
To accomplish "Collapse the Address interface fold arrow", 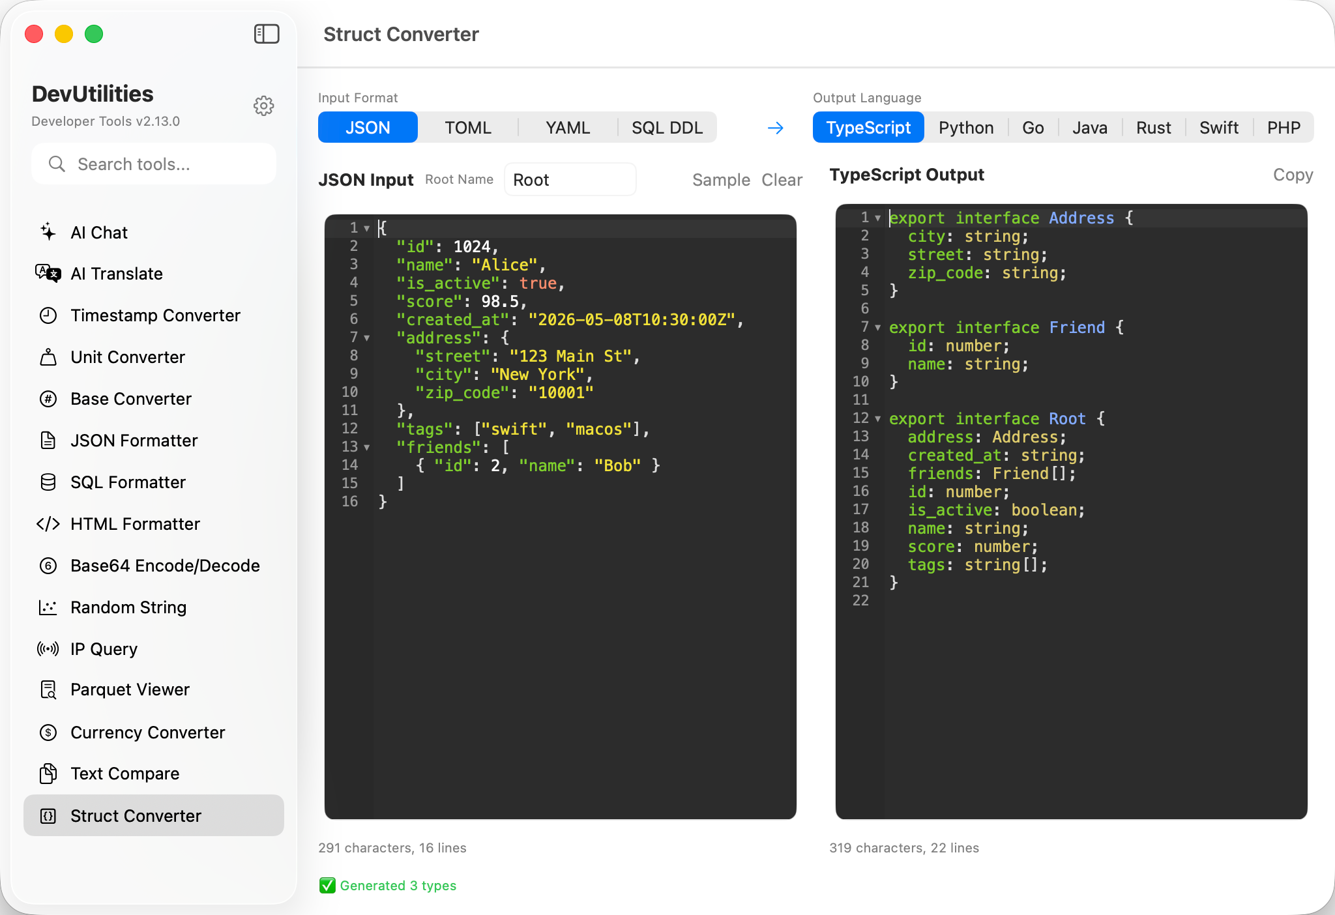I will coord(878,218).
